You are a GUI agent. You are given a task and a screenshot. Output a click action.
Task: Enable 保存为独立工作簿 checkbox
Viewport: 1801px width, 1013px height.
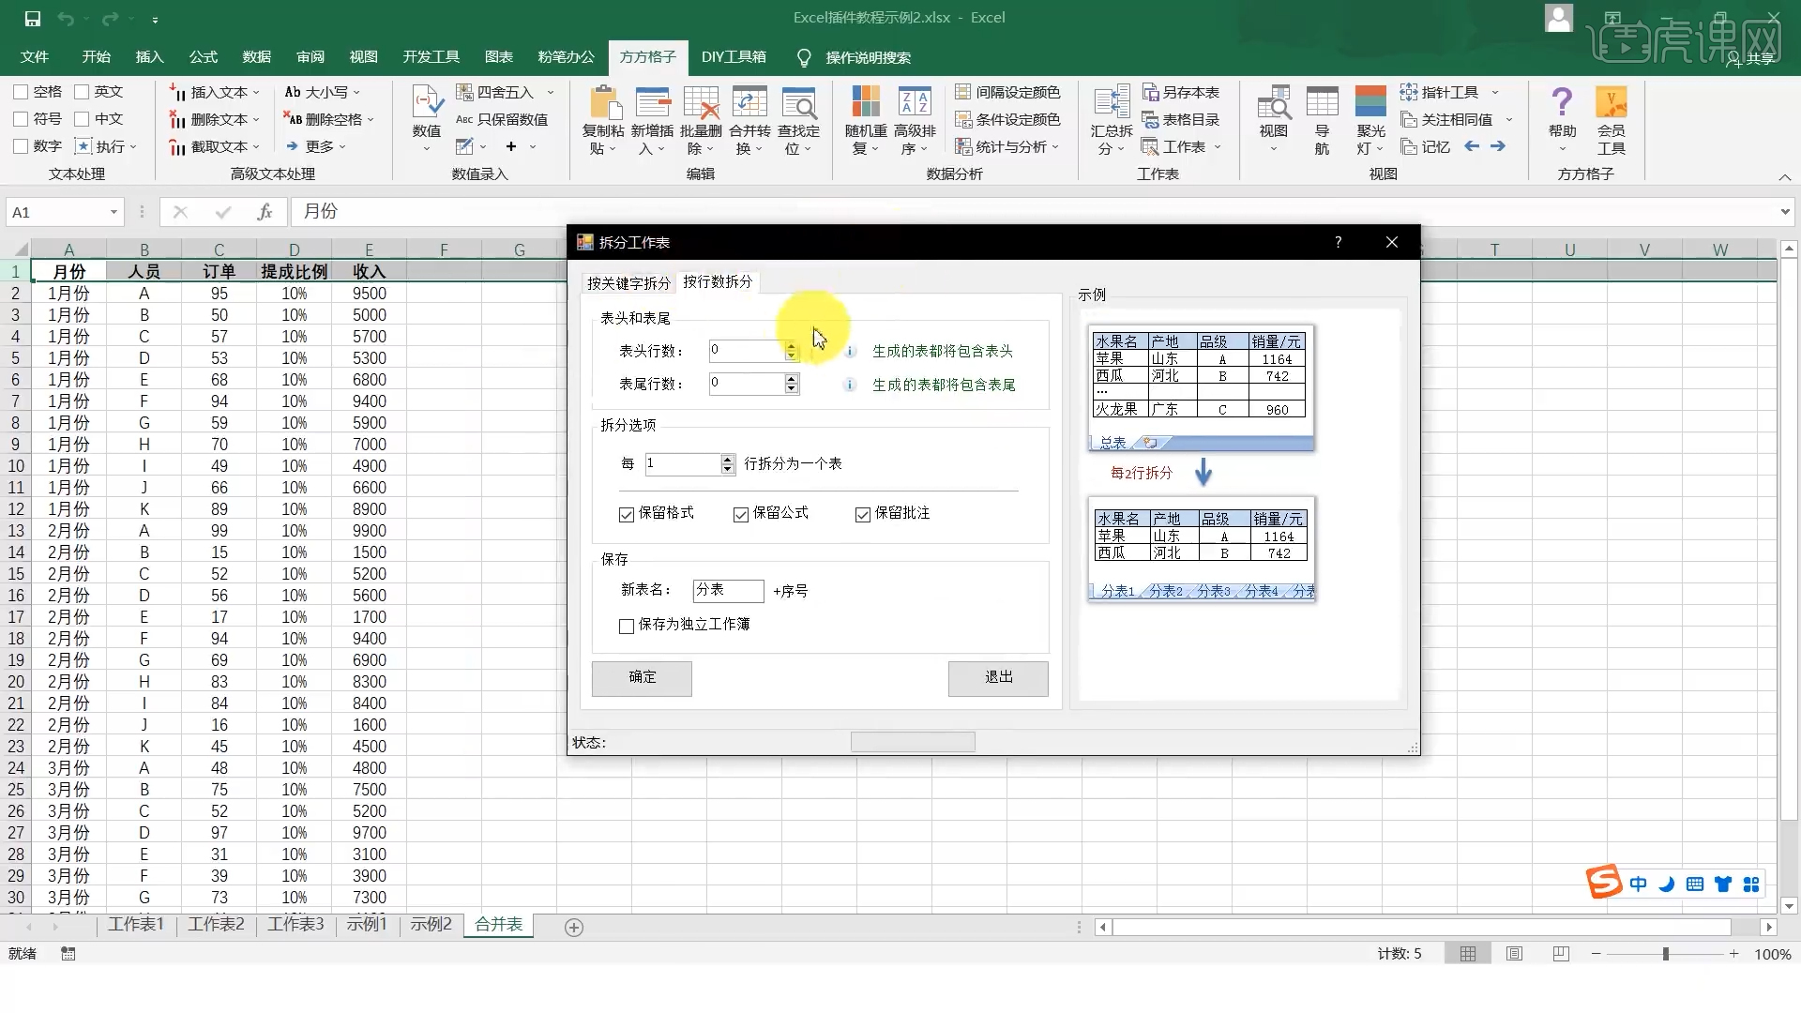(627, 626)
